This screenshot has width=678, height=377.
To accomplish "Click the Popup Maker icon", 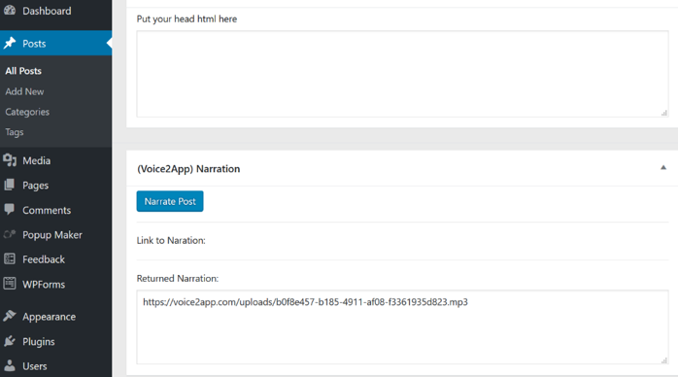I will pos(10,234).
